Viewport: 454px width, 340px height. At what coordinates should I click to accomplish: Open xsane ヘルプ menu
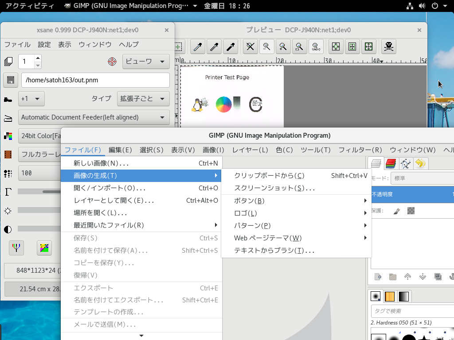[129, 45]
